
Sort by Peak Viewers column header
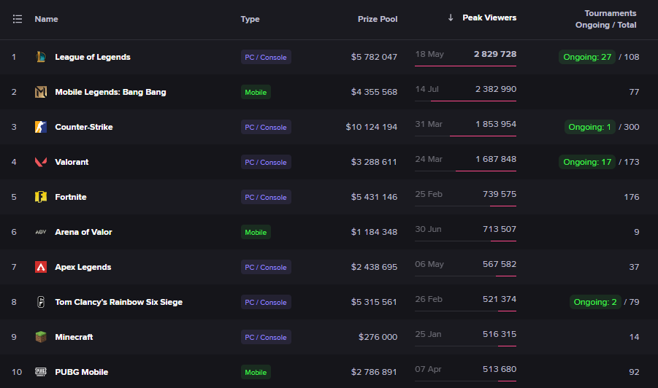click(489, 18)
